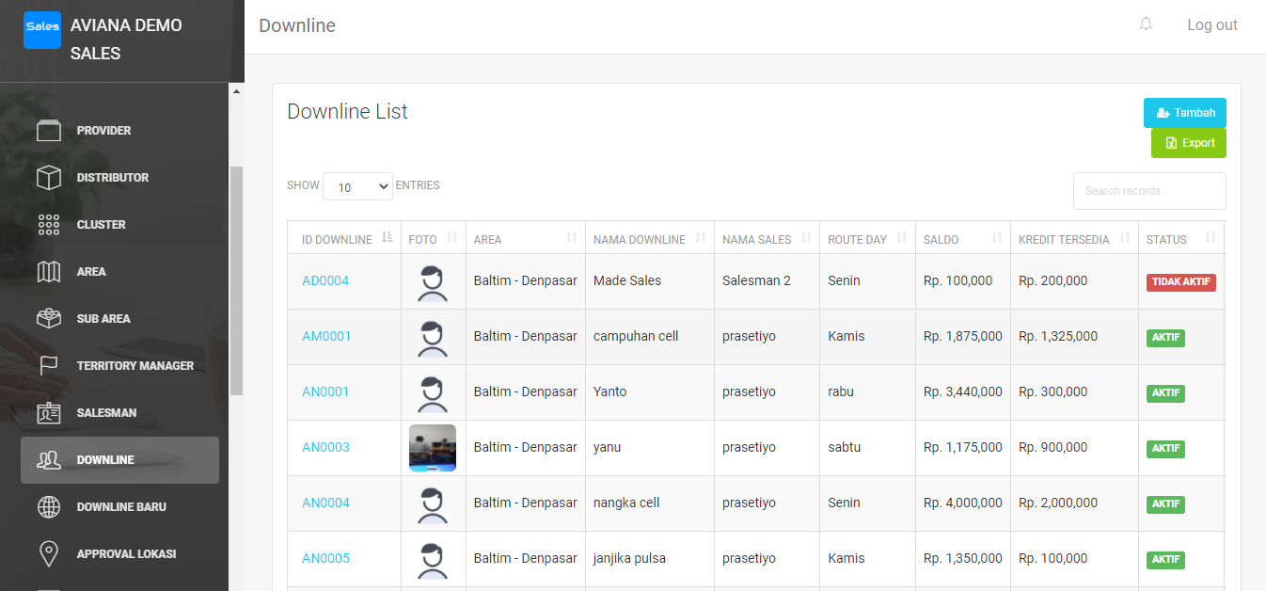
Task: Click the photo thumbnail for yanu
Action: pyautogui.click(x=433, y=448)
